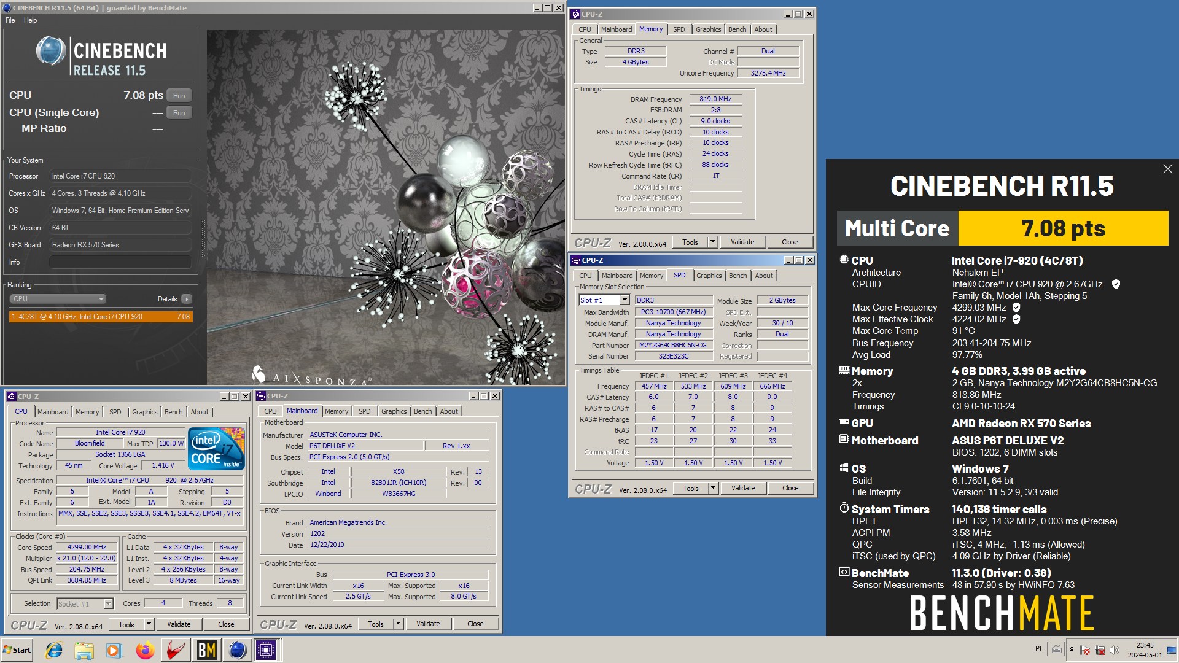The width and height of the screenshot is (1179, 663).
Task: Open Windows Explorer folder icon on taskbar
Action: 84,650
